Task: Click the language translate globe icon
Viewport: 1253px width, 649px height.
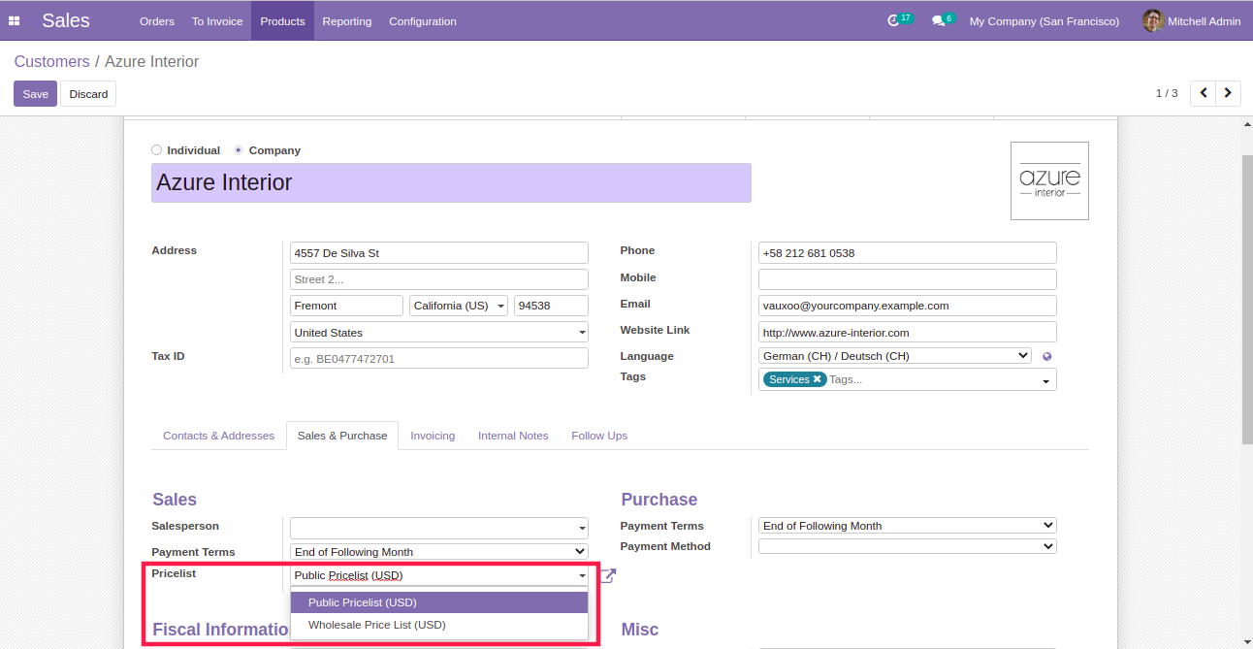Action: 1046,356
